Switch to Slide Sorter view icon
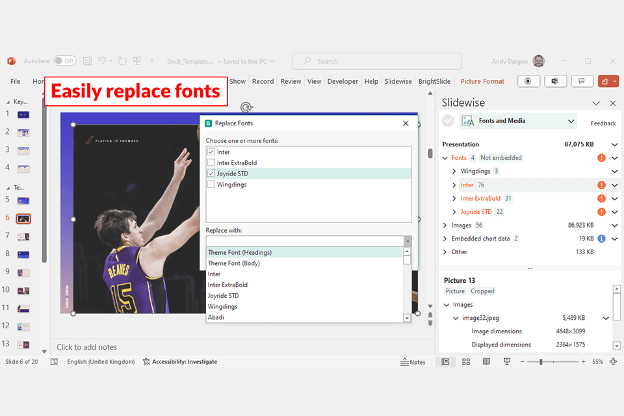 click(x=466, y=361)
